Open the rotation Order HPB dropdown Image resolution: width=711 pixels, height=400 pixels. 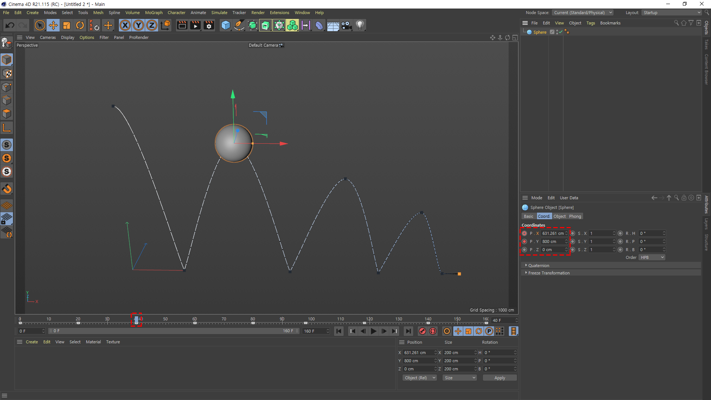tap(651, 257)
